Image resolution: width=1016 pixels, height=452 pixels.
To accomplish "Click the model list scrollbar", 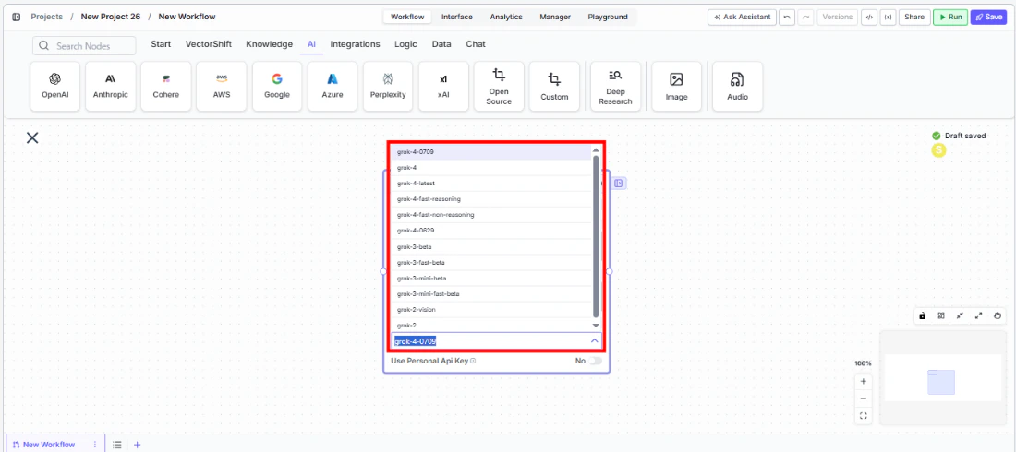I will (596, 237).
